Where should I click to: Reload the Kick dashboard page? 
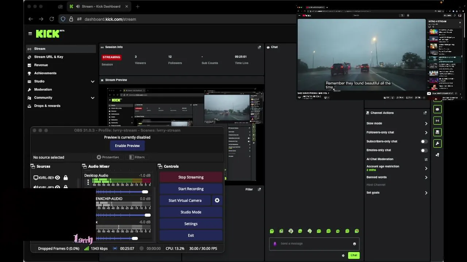(x=52, y=19)
